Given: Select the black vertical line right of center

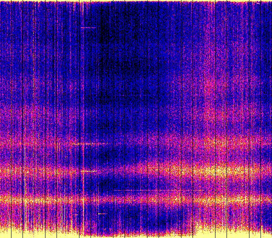Looking at the screenshot, I should (x=159, y=119).
